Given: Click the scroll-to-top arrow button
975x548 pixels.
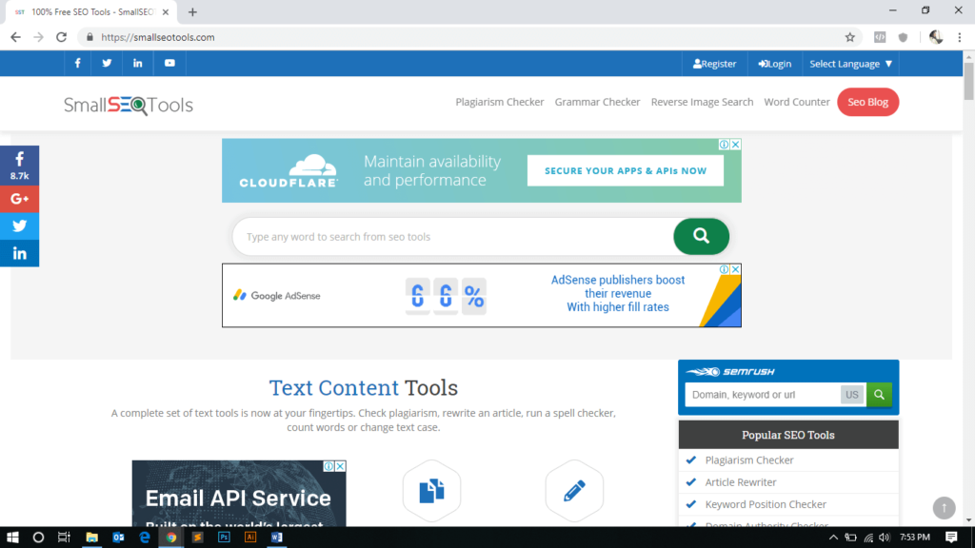Looking at the screenshot, I should 944,508.
